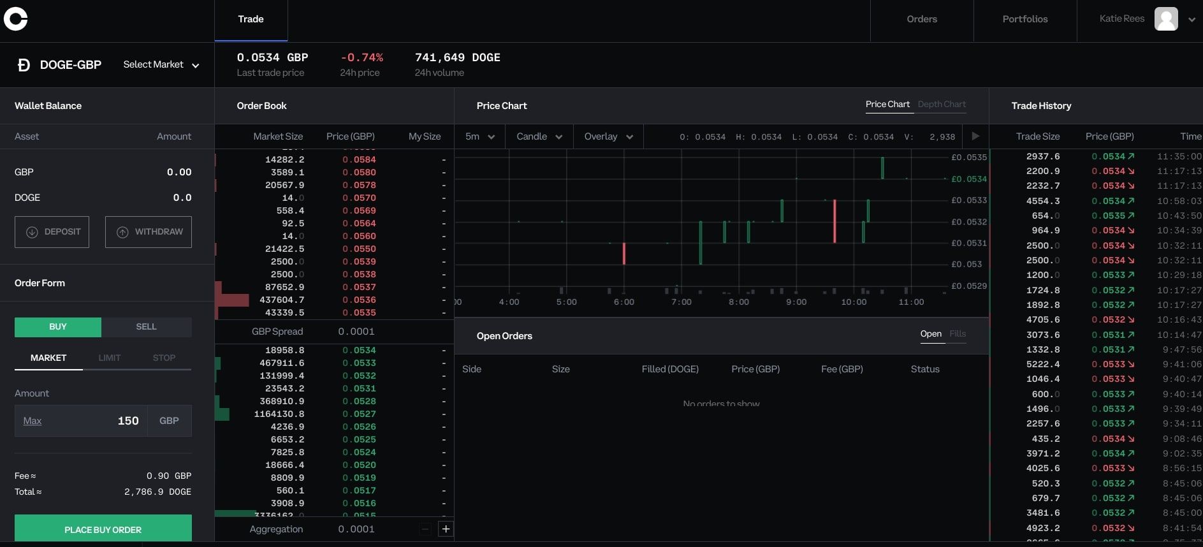Expand the 5m timeframe dropdown
Image resolution: width=1203 pixels, height=547 pixels.
pyautogui.click(x=480, y=136)
